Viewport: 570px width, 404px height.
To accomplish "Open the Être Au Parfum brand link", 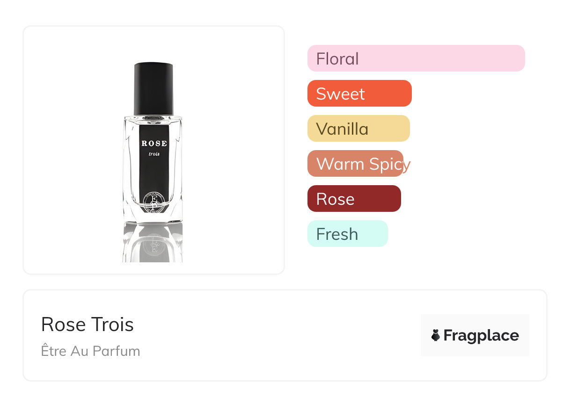I will (90, 351).
